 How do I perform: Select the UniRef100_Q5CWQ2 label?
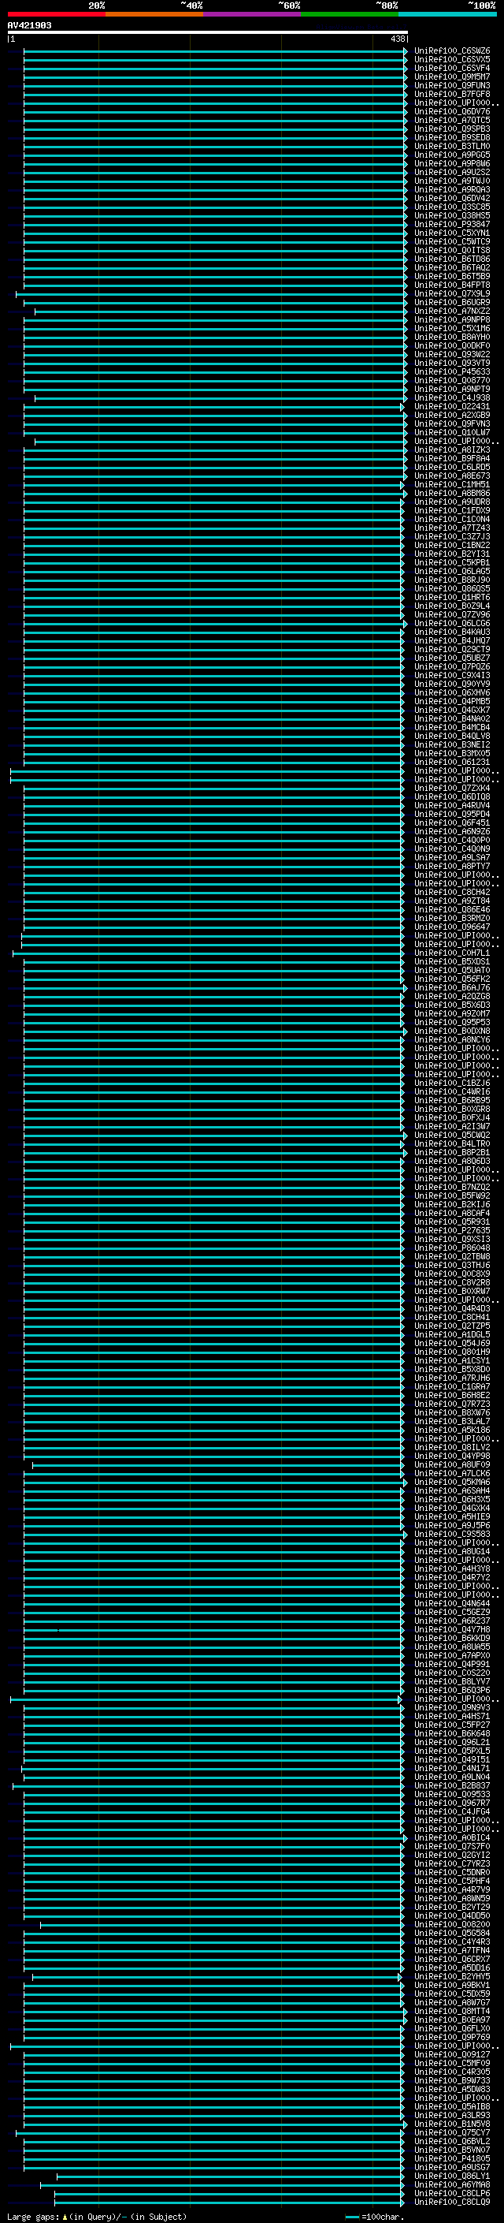coord(452,1135)
